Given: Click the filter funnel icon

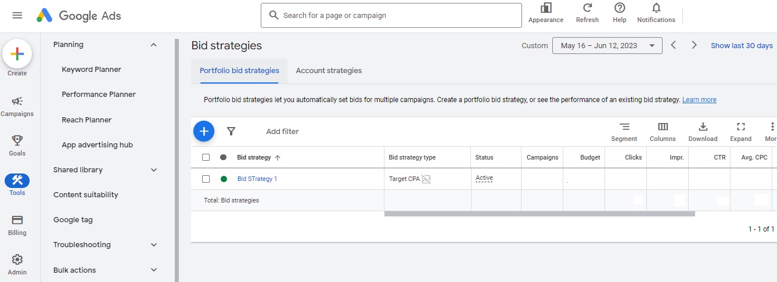Looking at the screenshot, I should click(x=231, y=131).
